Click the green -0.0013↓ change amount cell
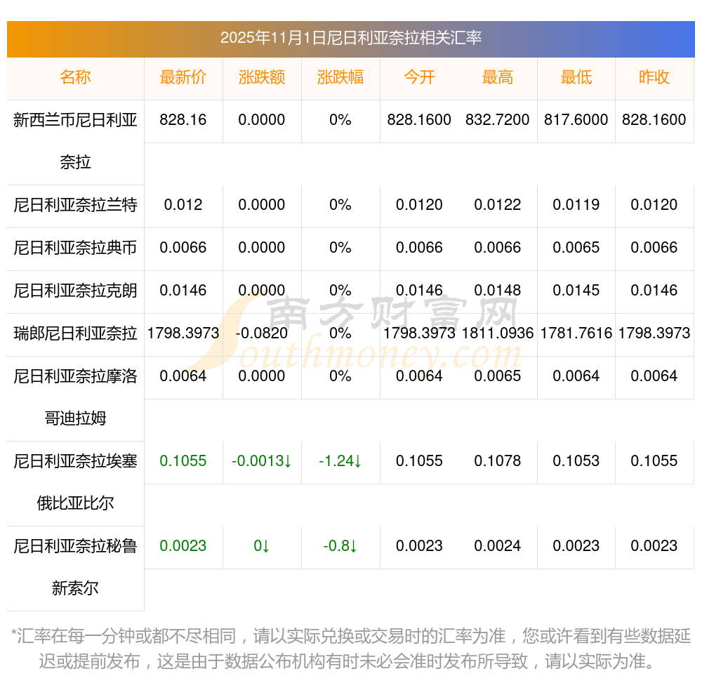 click(262, 461)
